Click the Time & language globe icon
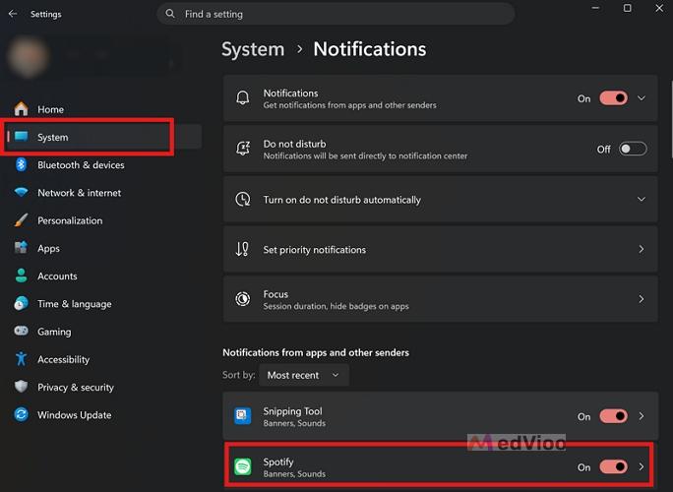673x492 pixels. (21, 303)
